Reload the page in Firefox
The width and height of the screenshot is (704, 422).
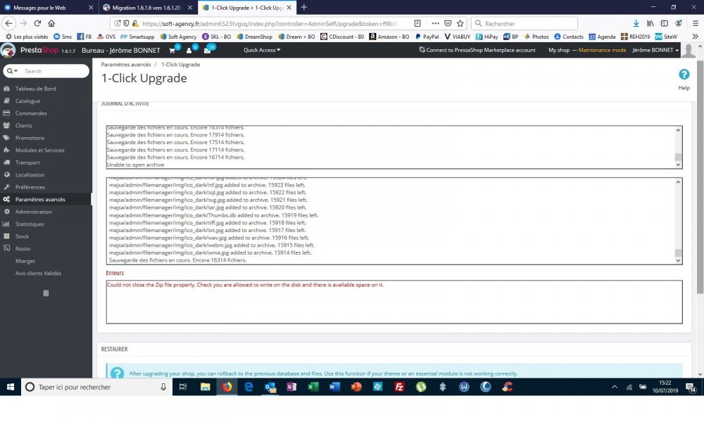click(x=37, y=23)
